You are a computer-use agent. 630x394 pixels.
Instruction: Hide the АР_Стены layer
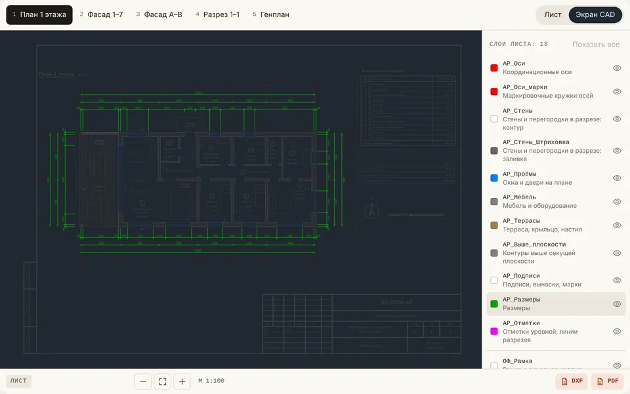tap(617, 119)
